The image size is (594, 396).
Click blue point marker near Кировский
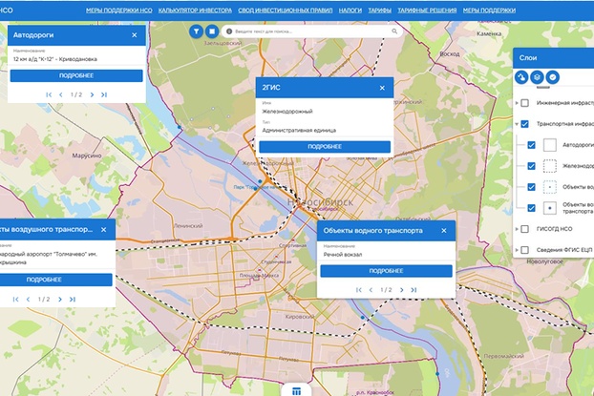click(363, 318)
